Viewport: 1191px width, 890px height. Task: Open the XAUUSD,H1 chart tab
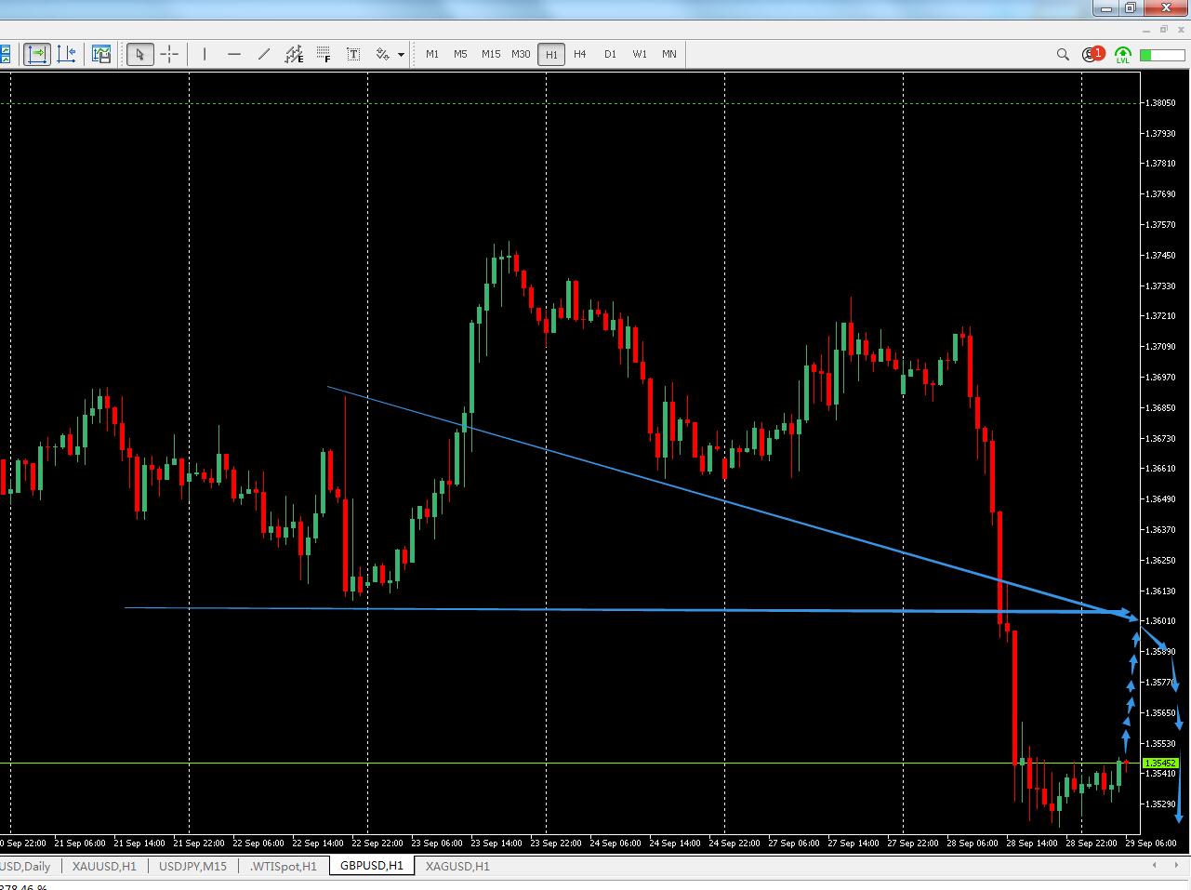pos(104,867)
